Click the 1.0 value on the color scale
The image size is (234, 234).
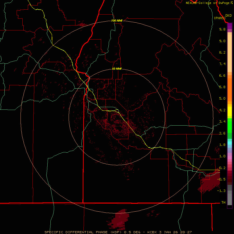pyautogui.click(x=222, y=156)
